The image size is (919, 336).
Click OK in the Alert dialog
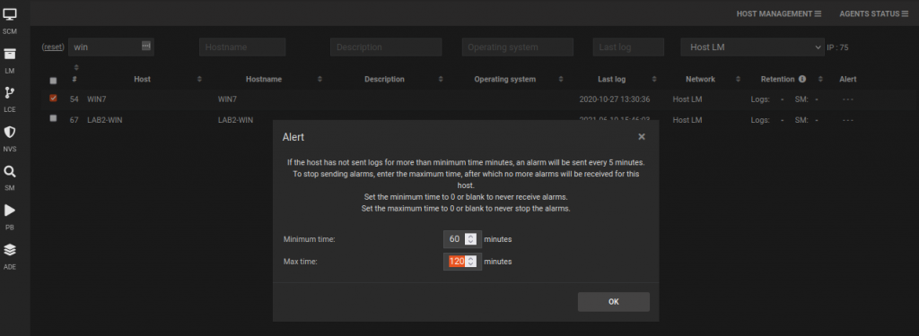(x=613, y=302)
